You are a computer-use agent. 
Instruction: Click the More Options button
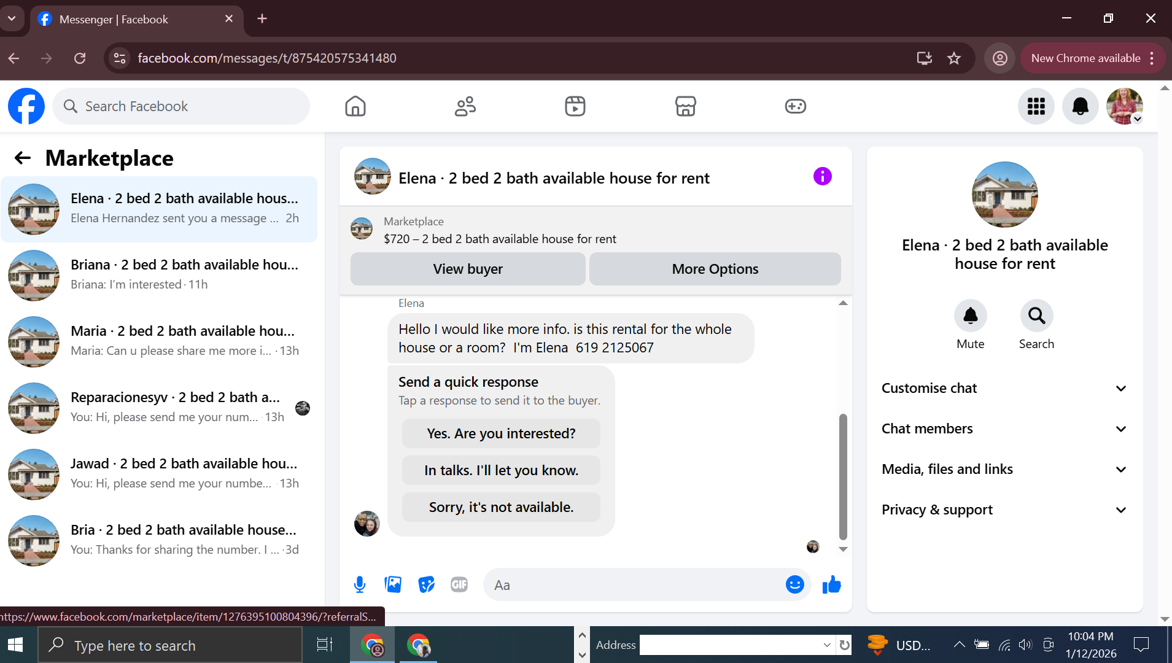[x=715, y=269]
